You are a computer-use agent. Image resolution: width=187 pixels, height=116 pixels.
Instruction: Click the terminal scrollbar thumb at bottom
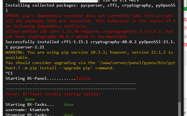pos(180,109)
